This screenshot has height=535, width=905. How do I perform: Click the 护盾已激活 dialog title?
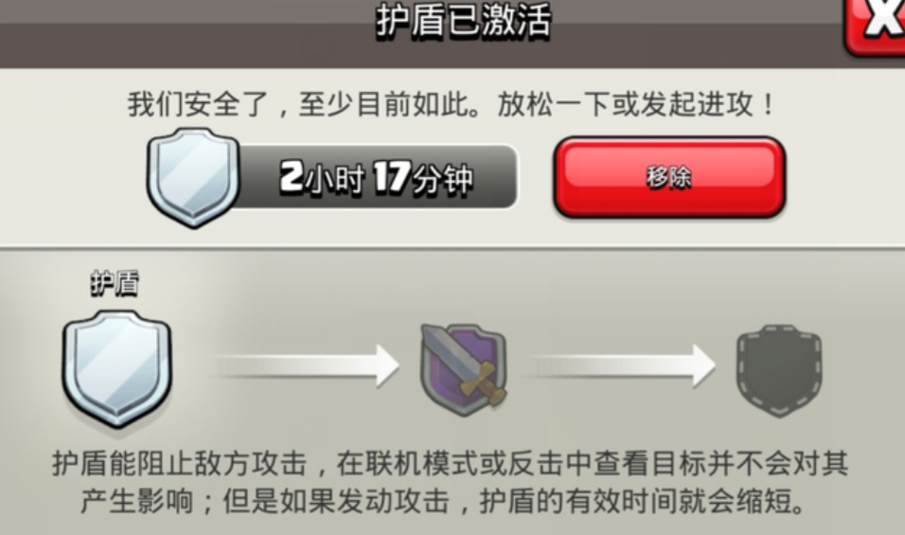[464, 22]
